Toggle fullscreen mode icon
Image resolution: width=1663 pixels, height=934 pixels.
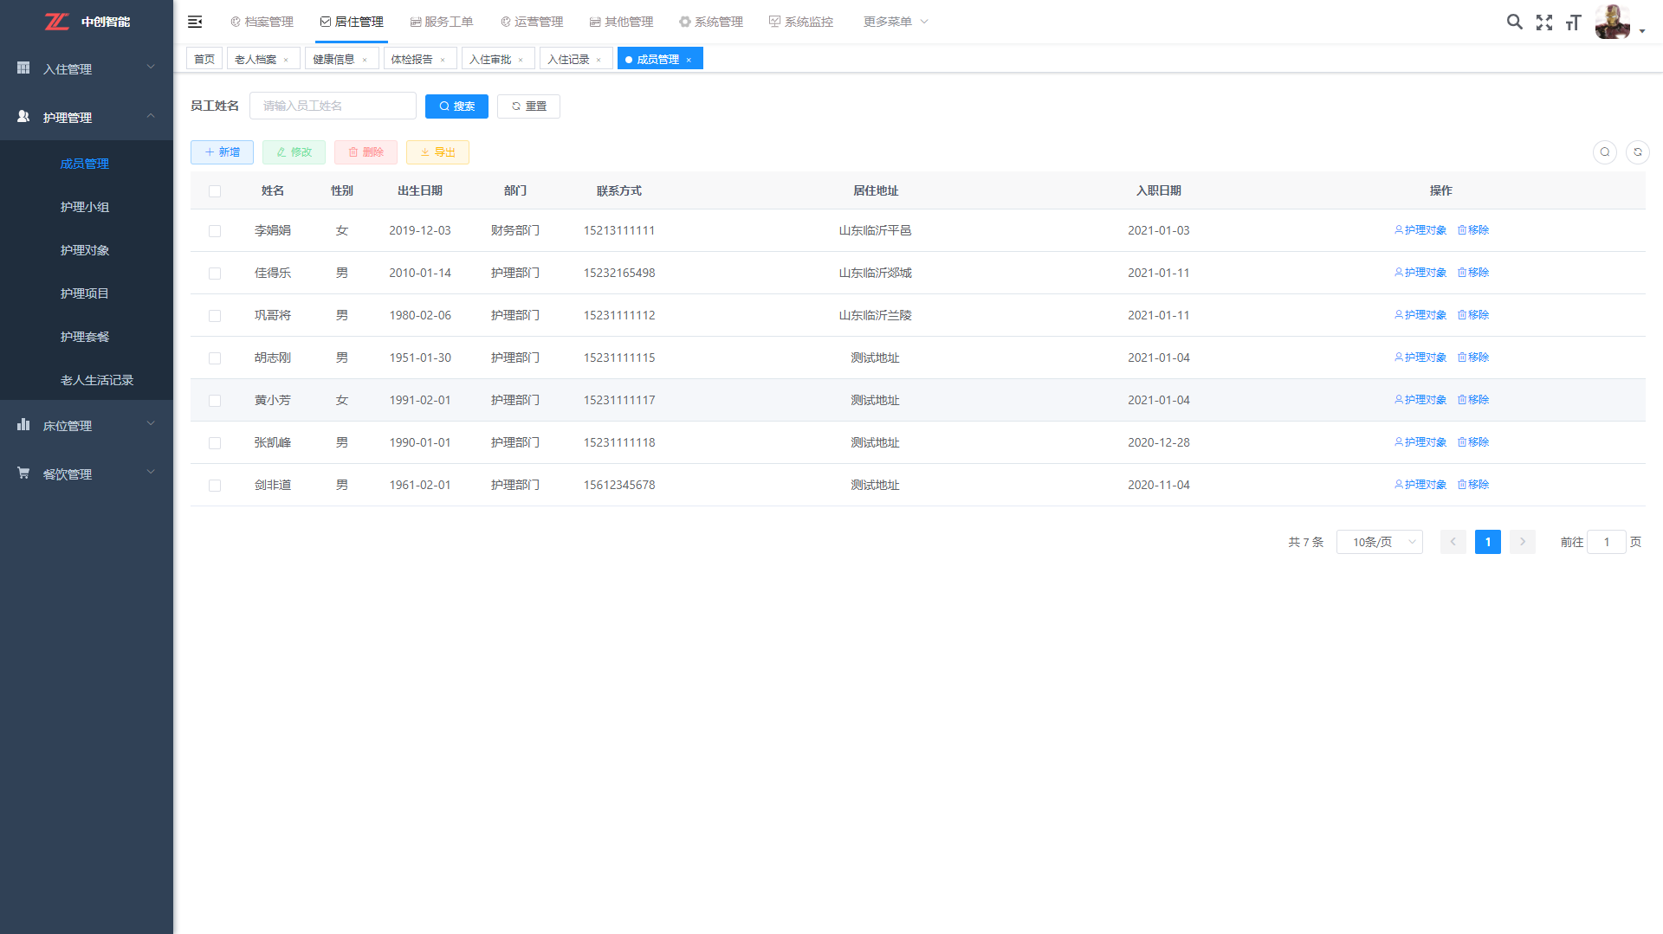click(1543, 23)
